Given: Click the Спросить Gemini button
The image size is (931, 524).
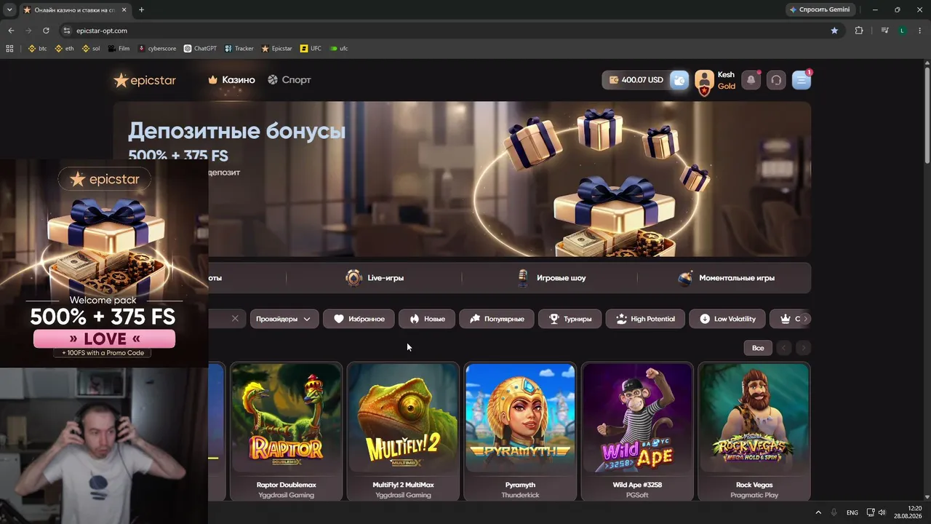Looking at the screenshot, I should pos(820,10).
